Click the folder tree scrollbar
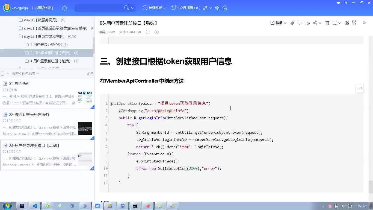Image resolution: width=373 pixels, height=210 pixels. (x=93, y=45)
